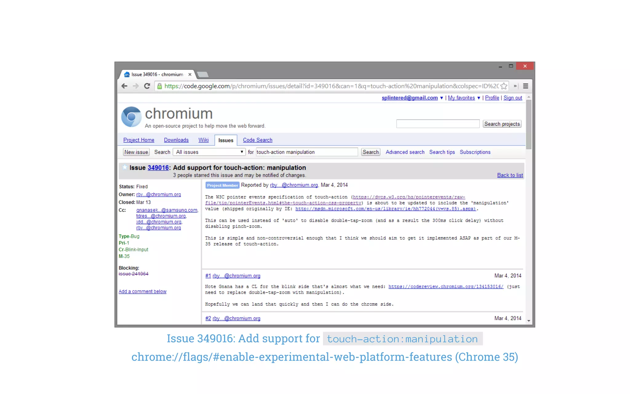
Task: Open the All issues search scope dropdown
Action: coord(209,152)
